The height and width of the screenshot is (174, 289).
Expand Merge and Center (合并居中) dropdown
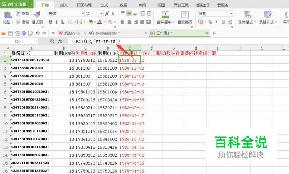173,22
